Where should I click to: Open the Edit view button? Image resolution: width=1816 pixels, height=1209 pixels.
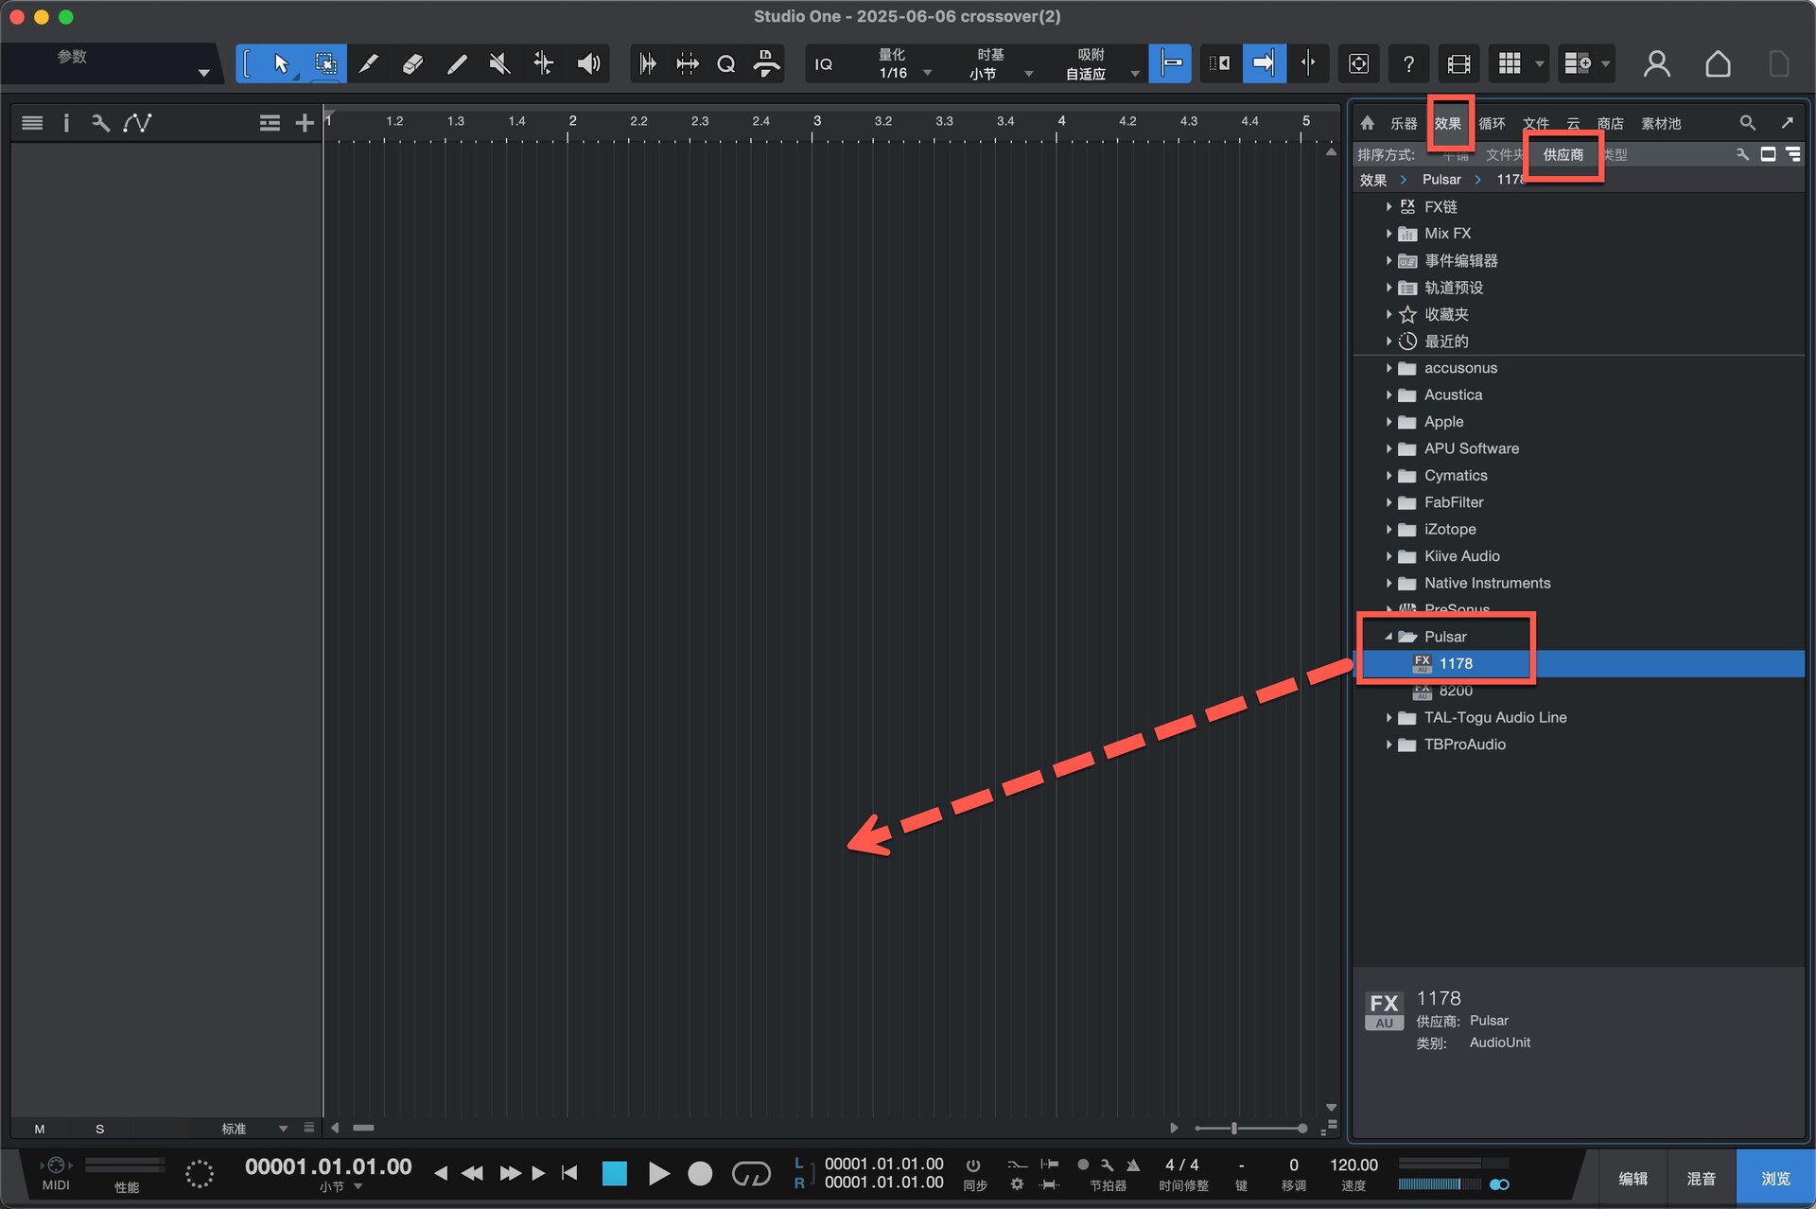tap(1633, 1179)
